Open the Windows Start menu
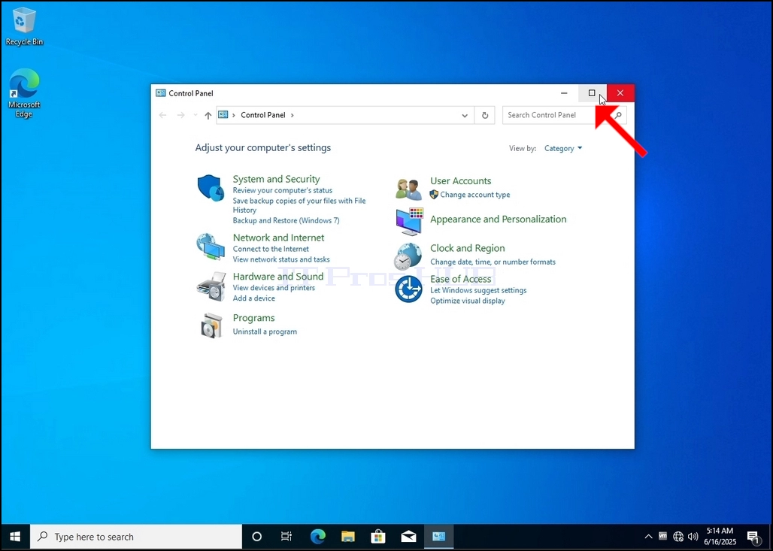The height and width of the screenshot is (551, 773). coord(15,536)
